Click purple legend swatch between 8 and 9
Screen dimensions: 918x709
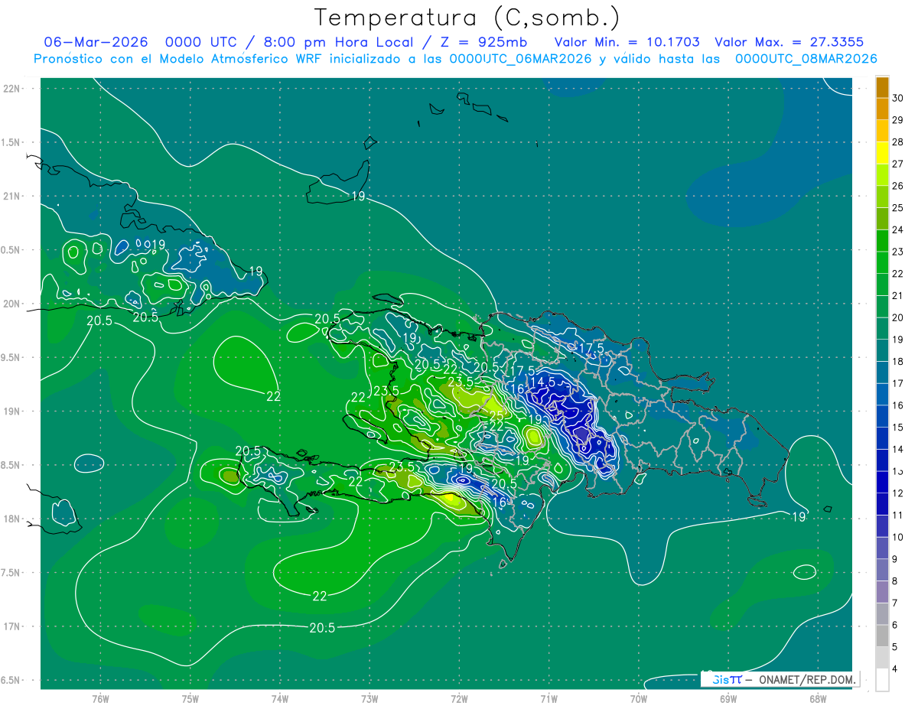pos(882,570)
